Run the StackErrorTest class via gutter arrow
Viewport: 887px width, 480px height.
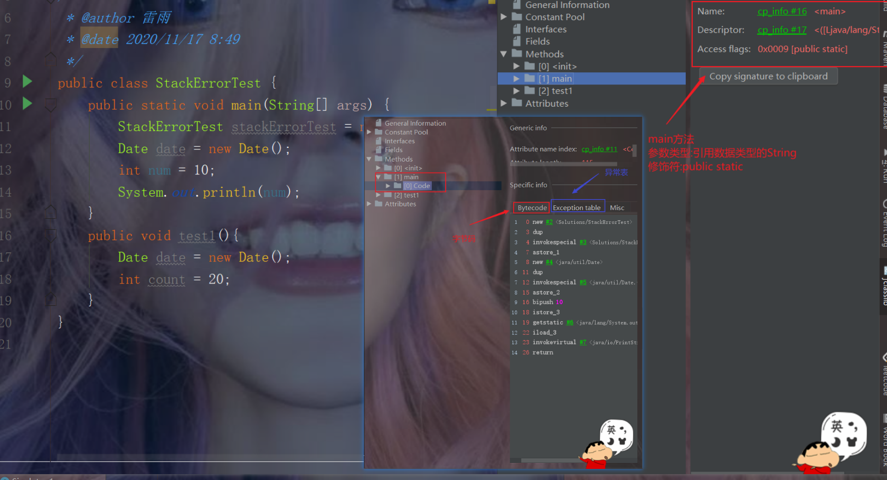27,81
